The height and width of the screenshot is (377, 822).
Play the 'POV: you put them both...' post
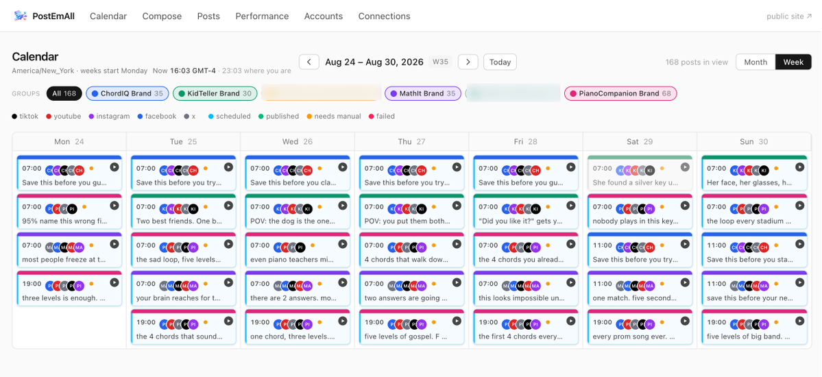(x=457, y=206)
